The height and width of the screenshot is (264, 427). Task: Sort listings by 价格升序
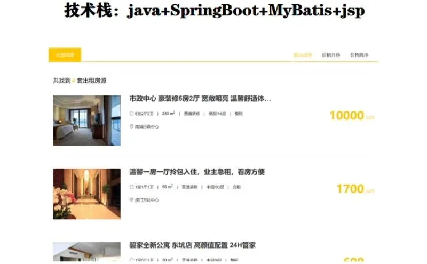coord(331,55)
